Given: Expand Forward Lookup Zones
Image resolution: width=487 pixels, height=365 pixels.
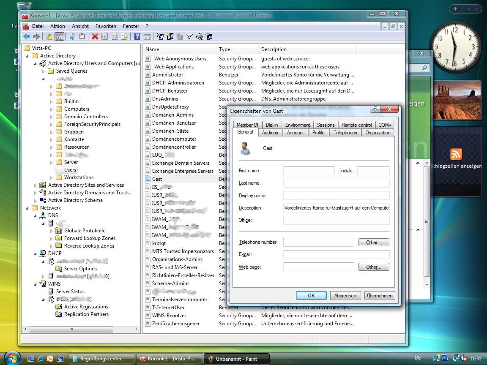Looking at the screenshot, I should tap(51, 238).
